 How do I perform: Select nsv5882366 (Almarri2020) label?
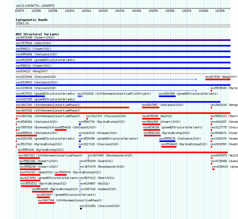(39, 161)
